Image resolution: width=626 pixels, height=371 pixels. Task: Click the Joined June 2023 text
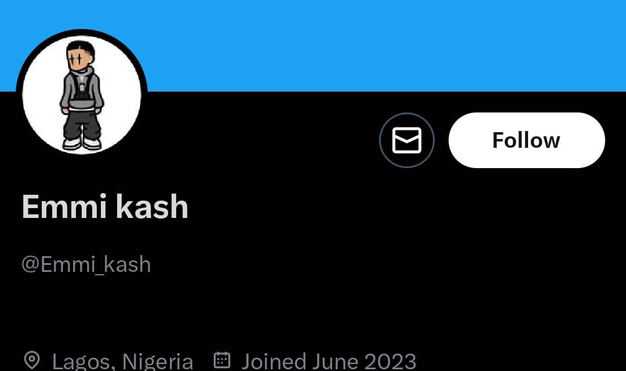[329, 361]
